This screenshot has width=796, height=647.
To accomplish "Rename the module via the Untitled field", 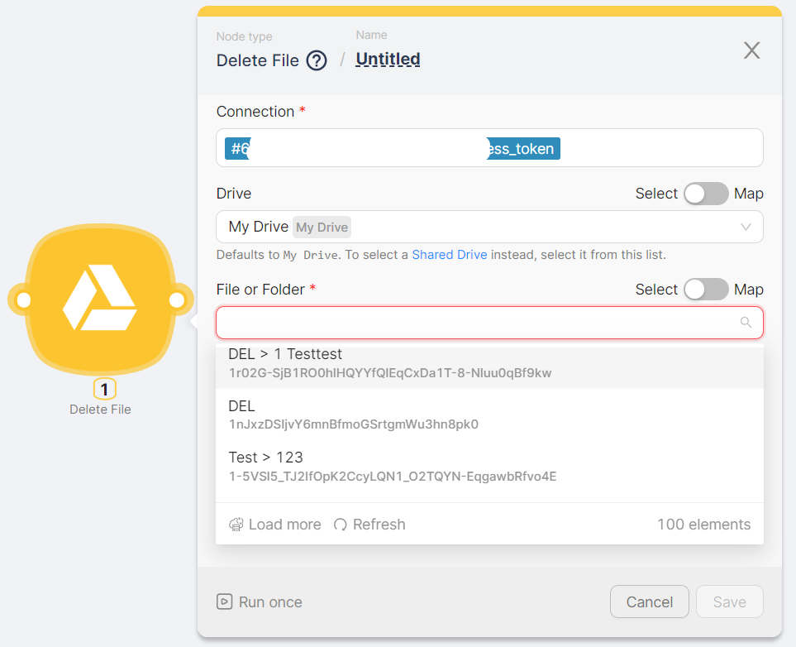I will point(387,59).
